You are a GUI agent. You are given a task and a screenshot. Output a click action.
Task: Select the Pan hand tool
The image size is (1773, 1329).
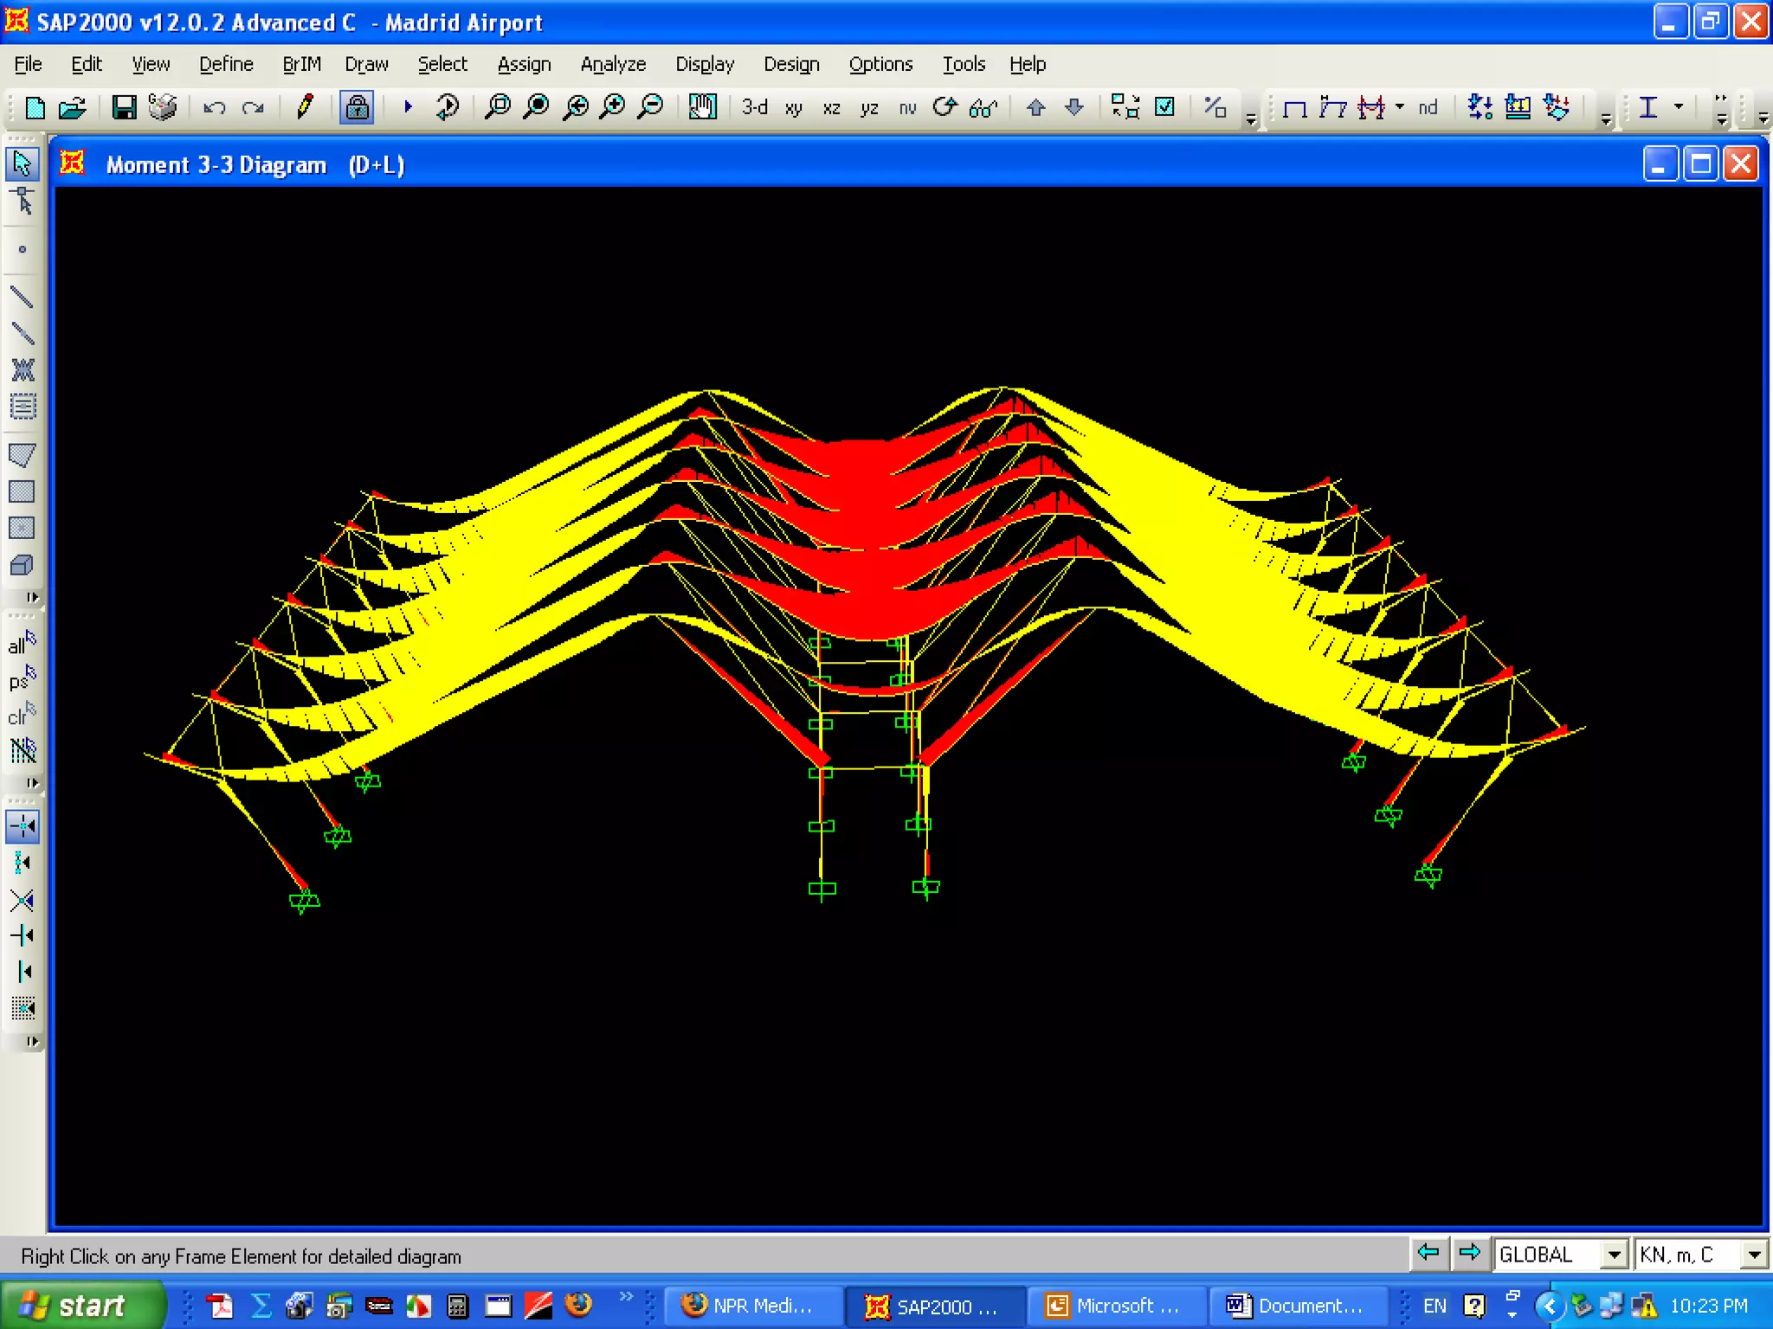pos(702,106)
